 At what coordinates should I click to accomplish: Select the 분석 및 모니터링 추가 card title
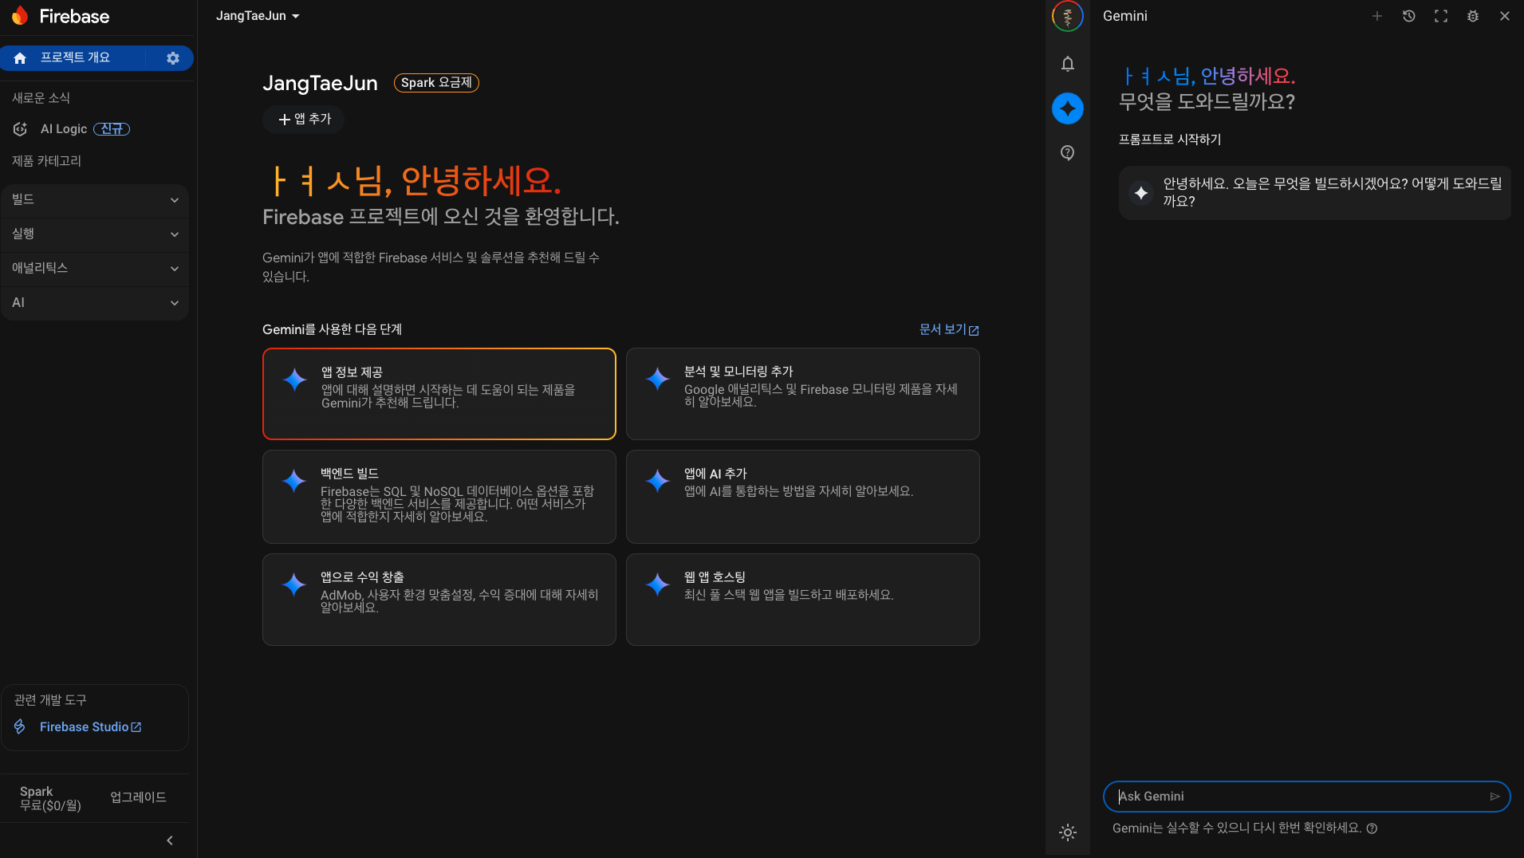(x=738, y=372)
